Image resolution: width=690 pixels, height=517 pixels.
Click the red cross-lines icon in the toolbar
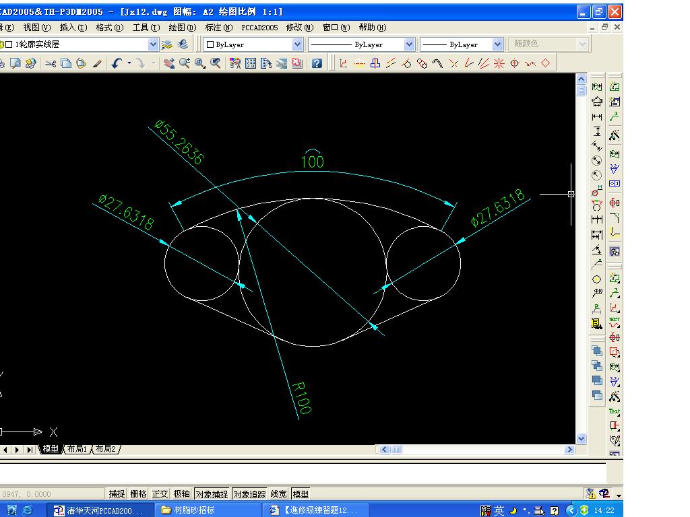click(x=453, y=64)
